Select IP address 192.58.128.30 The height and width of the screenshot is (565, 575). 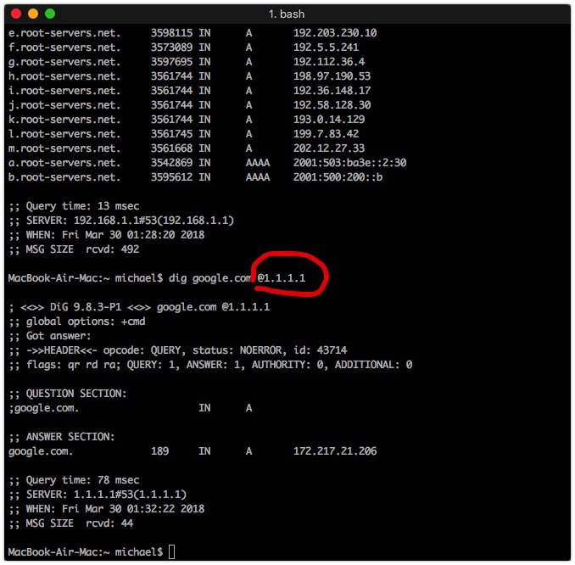332,105
